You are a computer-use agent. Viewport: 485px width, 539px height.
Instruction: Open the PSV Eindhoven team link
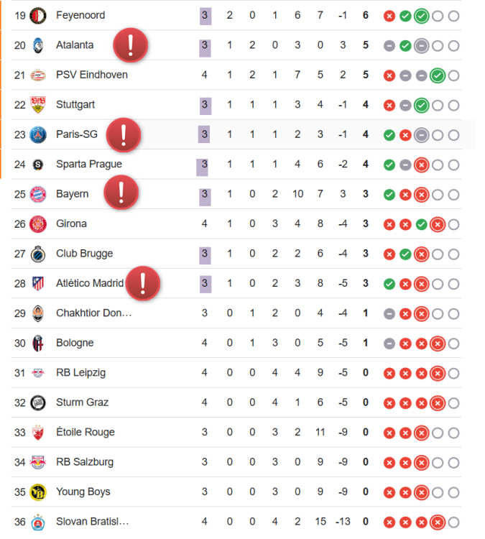92,75
